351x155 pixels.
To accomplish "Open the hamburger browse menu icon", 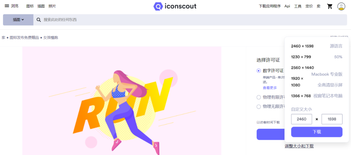I will pyautogui.click(x=7, y=6).
